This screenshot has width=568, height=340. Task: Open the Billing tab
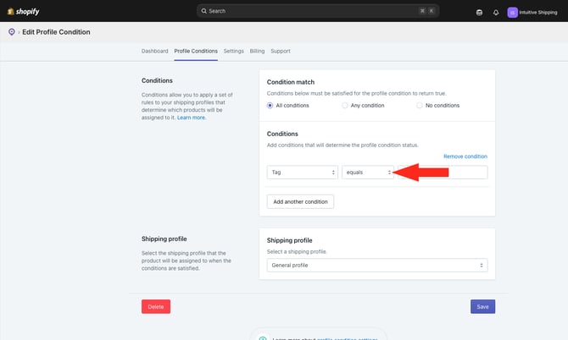(257, 51)
